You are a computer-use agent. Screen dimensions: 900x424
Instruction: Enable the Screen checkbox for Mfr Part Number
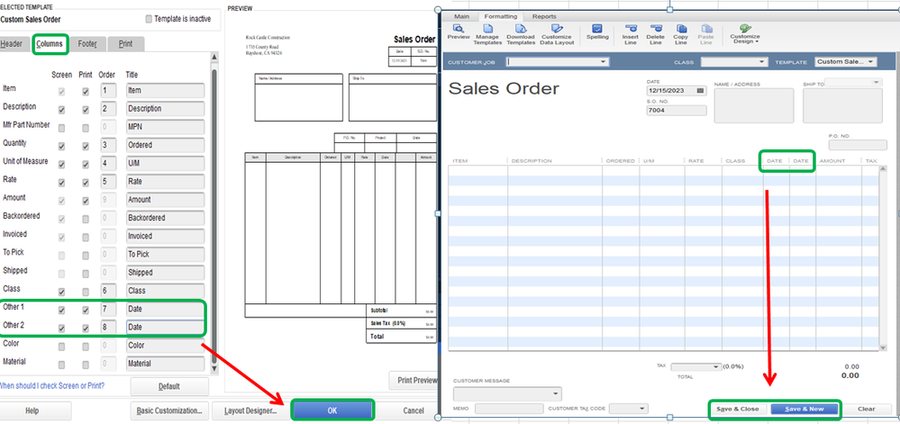tap(62, 127)
